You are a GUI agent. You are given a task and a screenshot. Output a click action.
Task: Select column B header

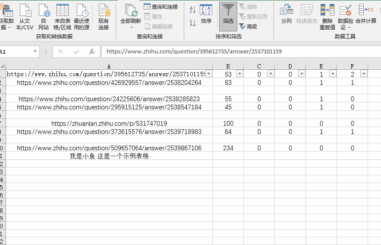tap(228, 66)
